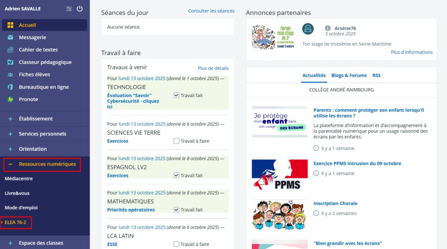447x249 pixels.
Task: Click the Pronote butterfly icon
Action: click(10, 99)
